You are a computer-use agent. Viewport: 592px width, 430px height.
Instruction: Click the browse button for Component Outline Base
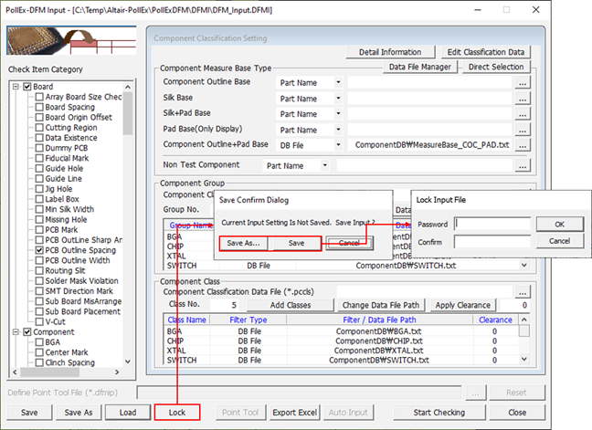[x=523, y=83]
